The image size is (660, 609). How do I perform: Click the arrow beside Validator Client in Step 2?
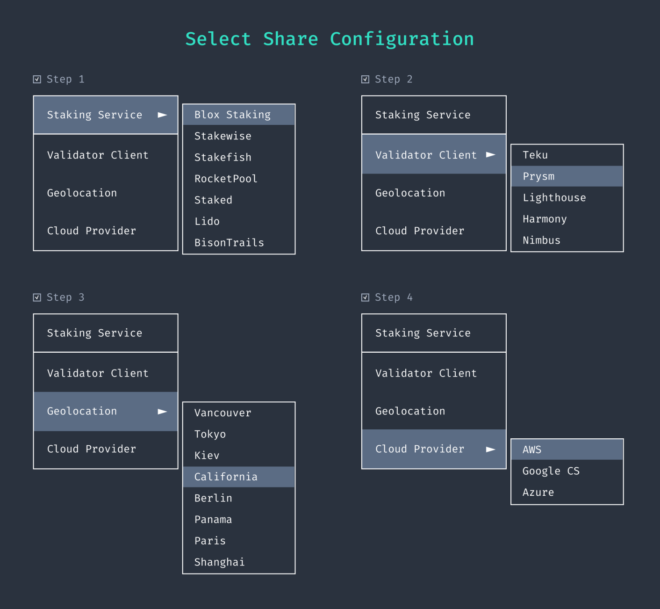(x=490, y=155)
